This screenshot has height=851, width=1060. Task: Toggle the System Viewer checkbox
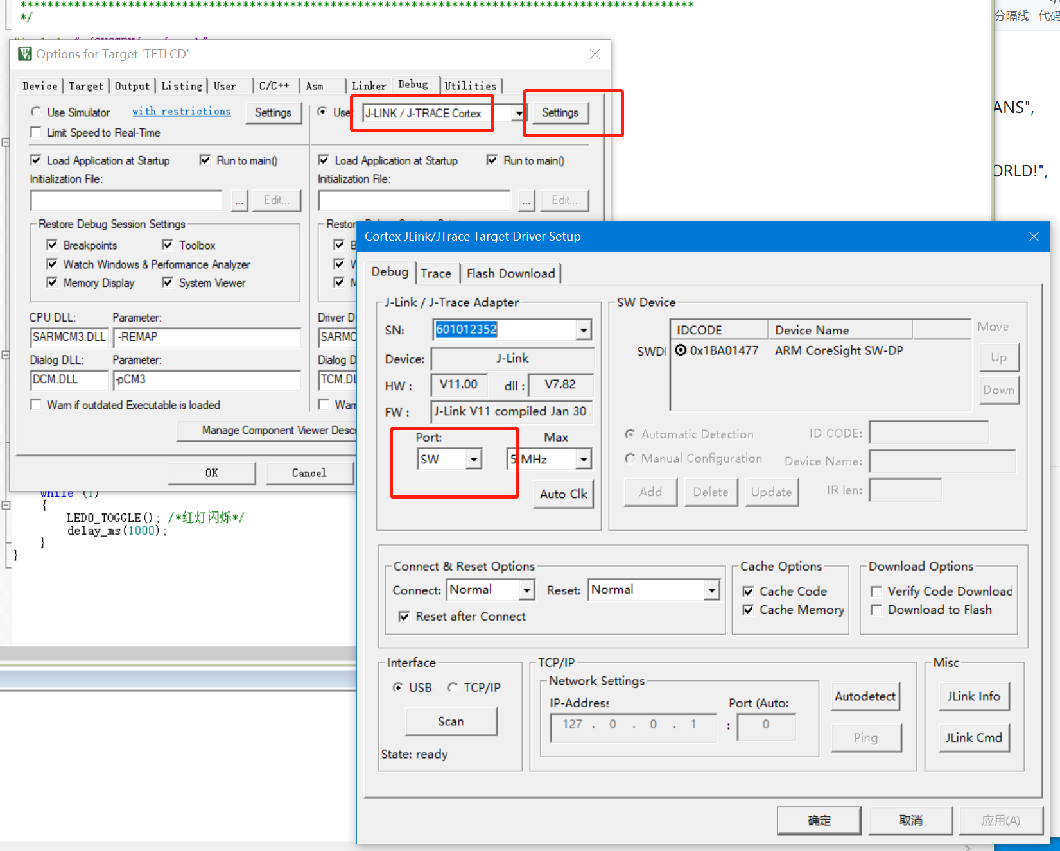coord(168,282)
